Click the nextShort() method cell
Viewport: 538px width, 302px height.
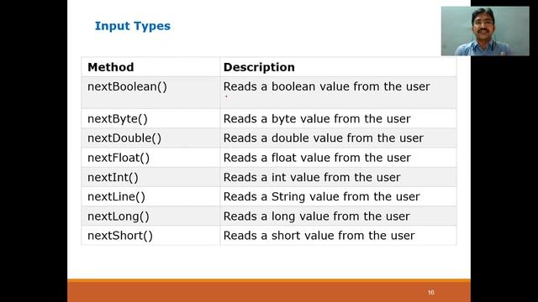(150, 236)
